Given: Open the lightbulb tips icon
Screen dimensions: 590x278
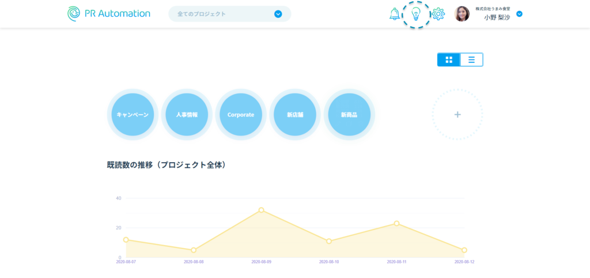Looking at the screenshot, I should coord(415,14).
